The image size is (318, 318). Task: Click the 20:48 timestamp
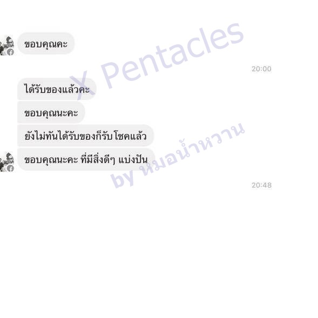(261, 185)
